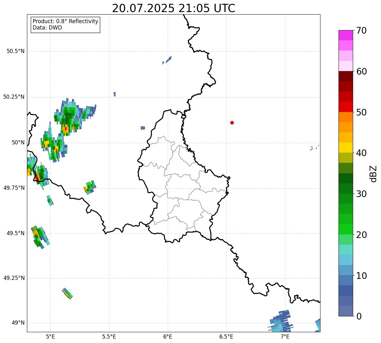Pick the bright red swatch above 50
Viewport: 381px width, 343px height.
tap(345, 107)
